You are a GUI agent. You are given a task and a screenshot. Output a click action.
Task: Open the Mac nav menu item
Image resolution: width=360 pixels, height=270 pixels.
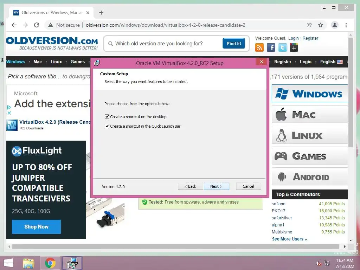tap(38, 62)
